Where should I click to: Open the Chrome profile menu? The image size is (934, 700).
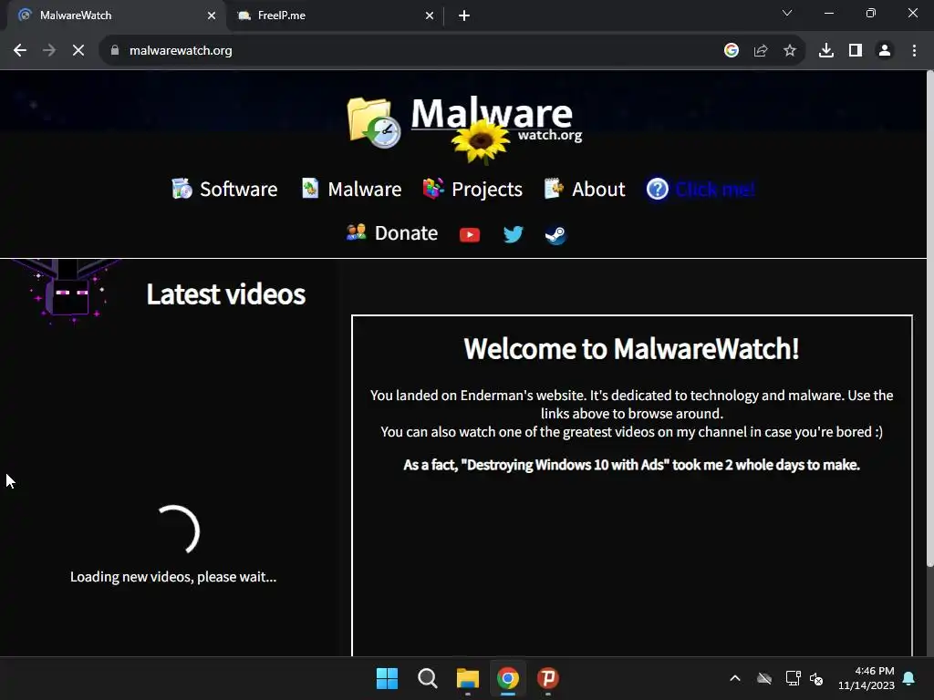tap(885, 51)
